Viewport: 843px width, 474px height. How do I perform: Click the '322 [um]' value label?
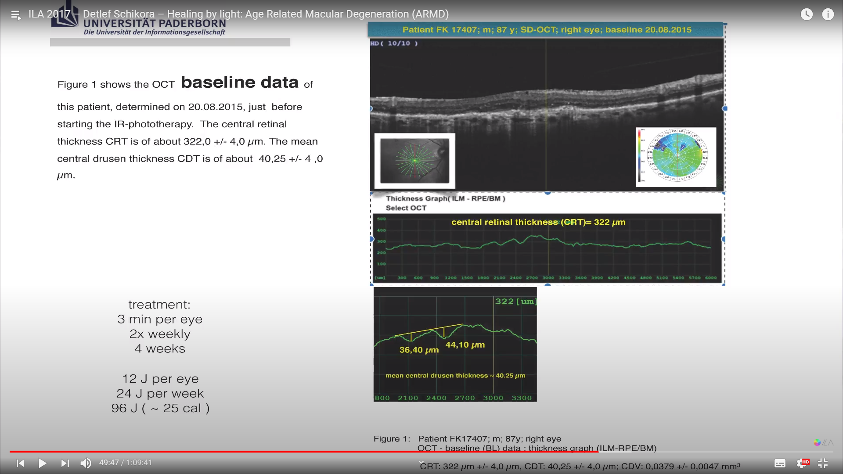pos(515,302)
